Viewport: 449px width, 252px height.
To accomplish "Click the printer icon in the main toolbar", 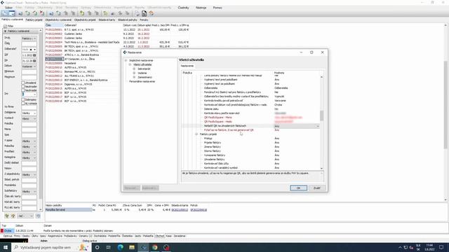I will click(137, 13).
